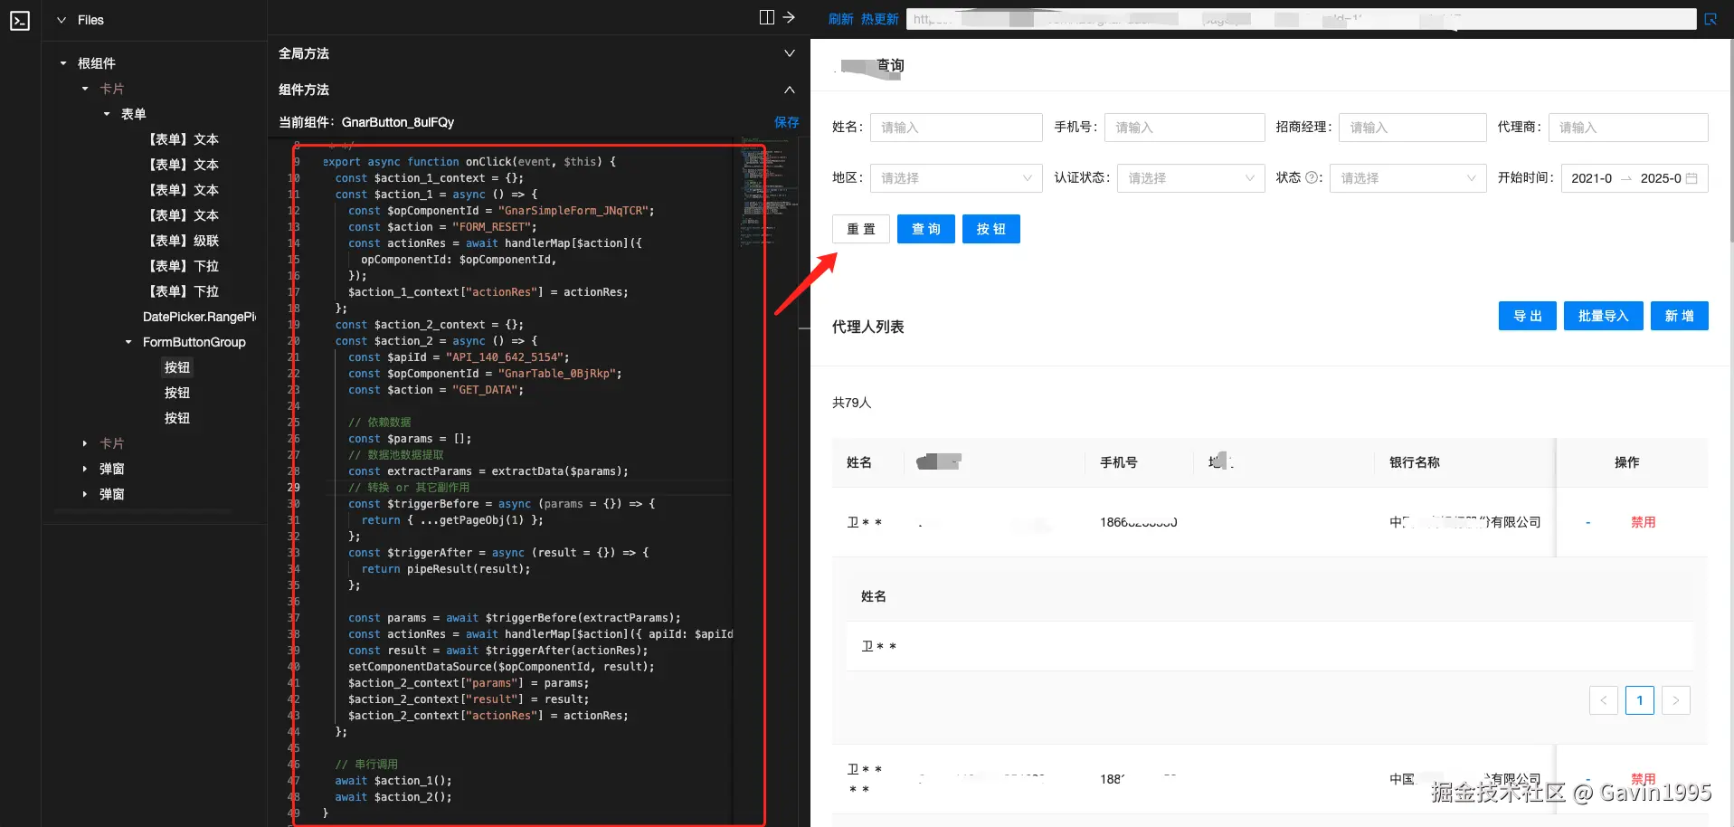Click the next-page arrow under the 姓名 sub-table
This screenshot has height=827, width=1734.
[1676, 699]
